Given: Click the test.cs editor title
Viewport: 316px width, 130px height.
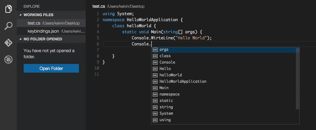Looking at the screenshot, I should pyautogui.click(x=99, y=6).
